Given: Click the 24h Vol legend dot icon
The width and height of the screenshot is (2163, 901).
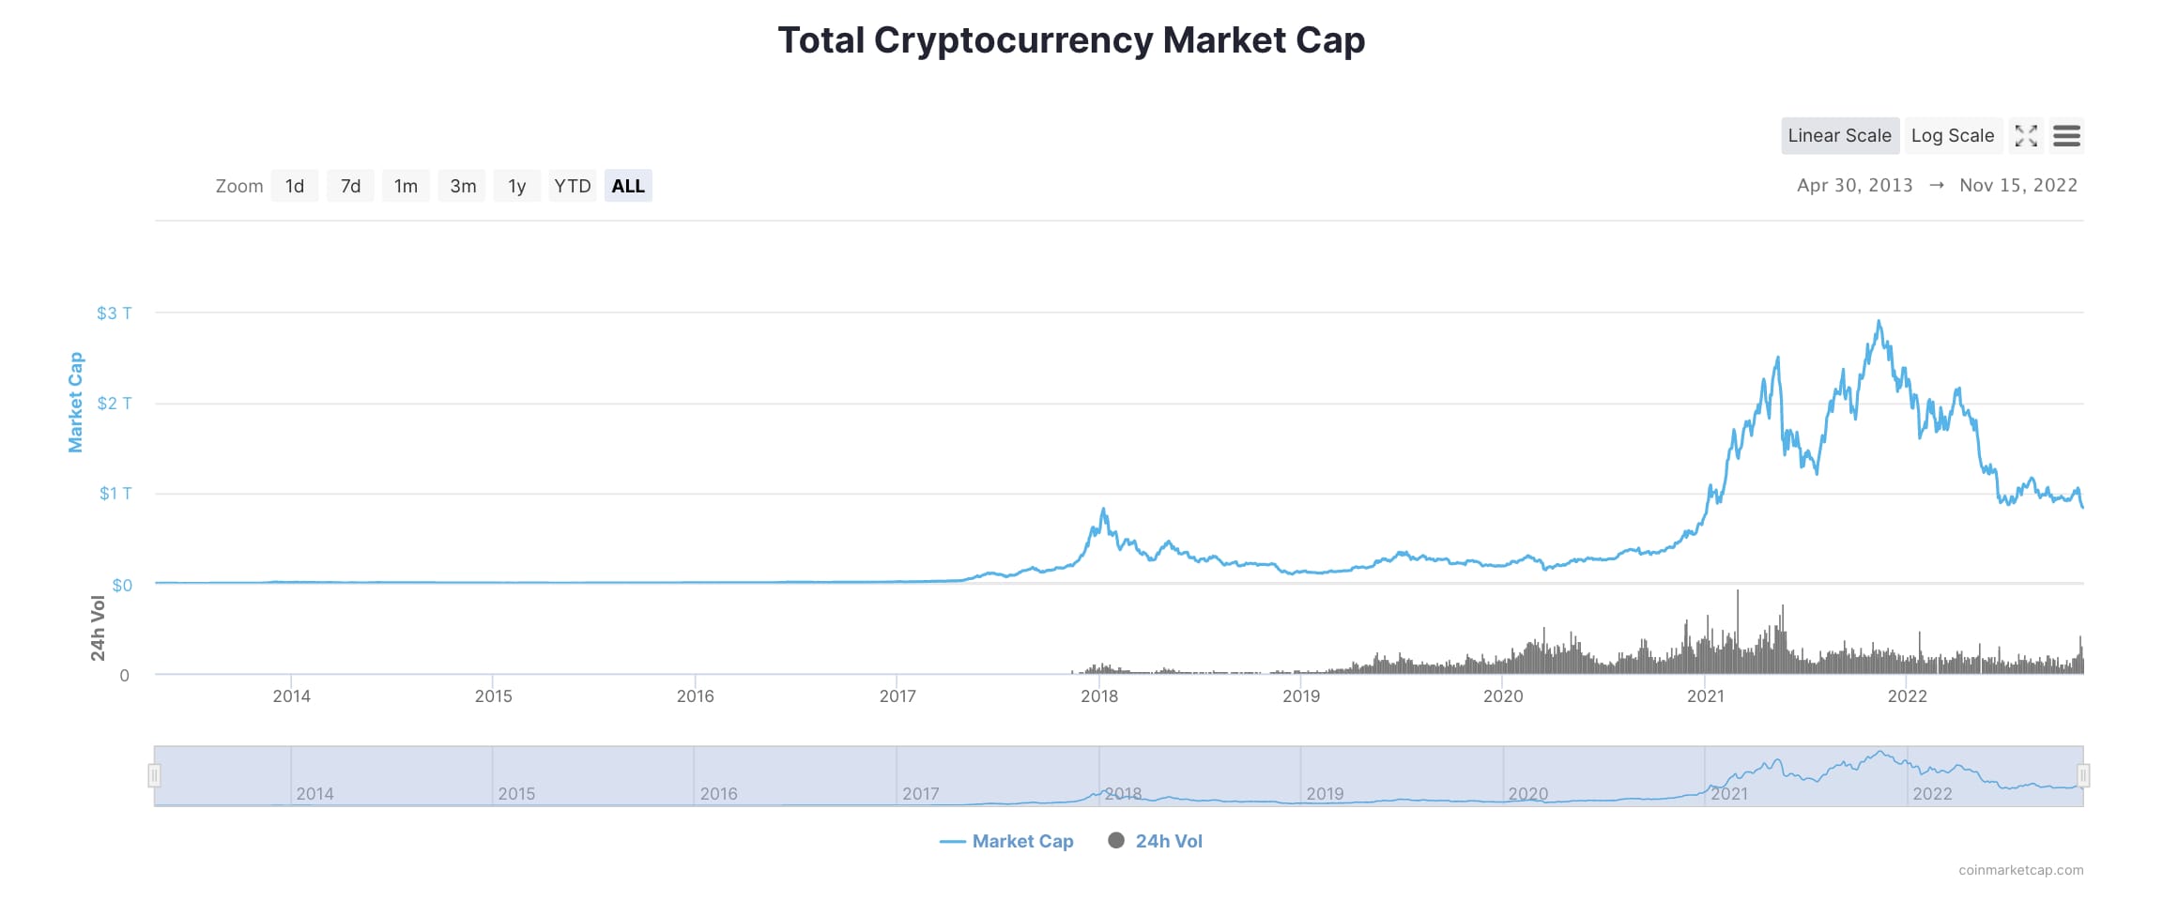Looking at the screenshot, I should click(1115, 841).
